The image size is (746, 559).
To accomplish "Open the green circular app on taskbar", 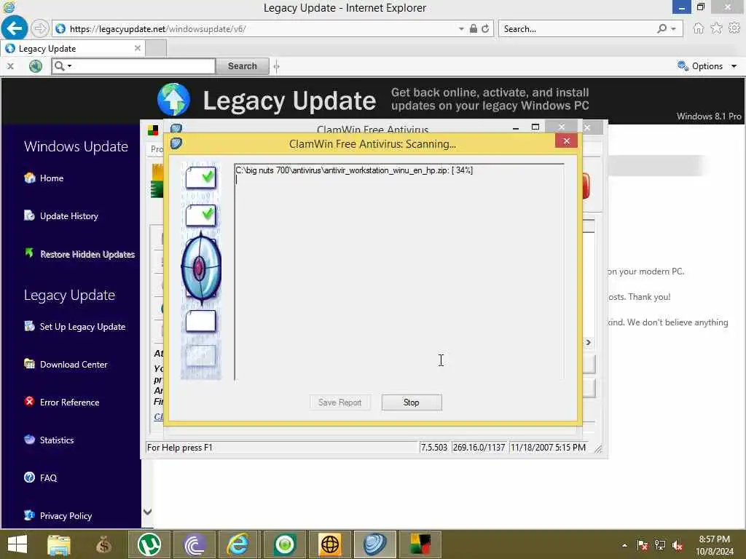I will pyautogui.click(x=285, y=544).
